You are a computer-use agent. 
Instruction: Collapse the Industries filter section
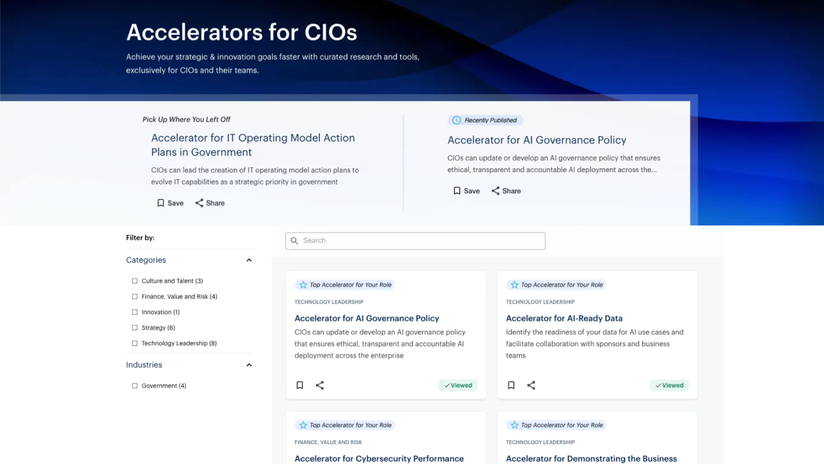click(248, 364)
